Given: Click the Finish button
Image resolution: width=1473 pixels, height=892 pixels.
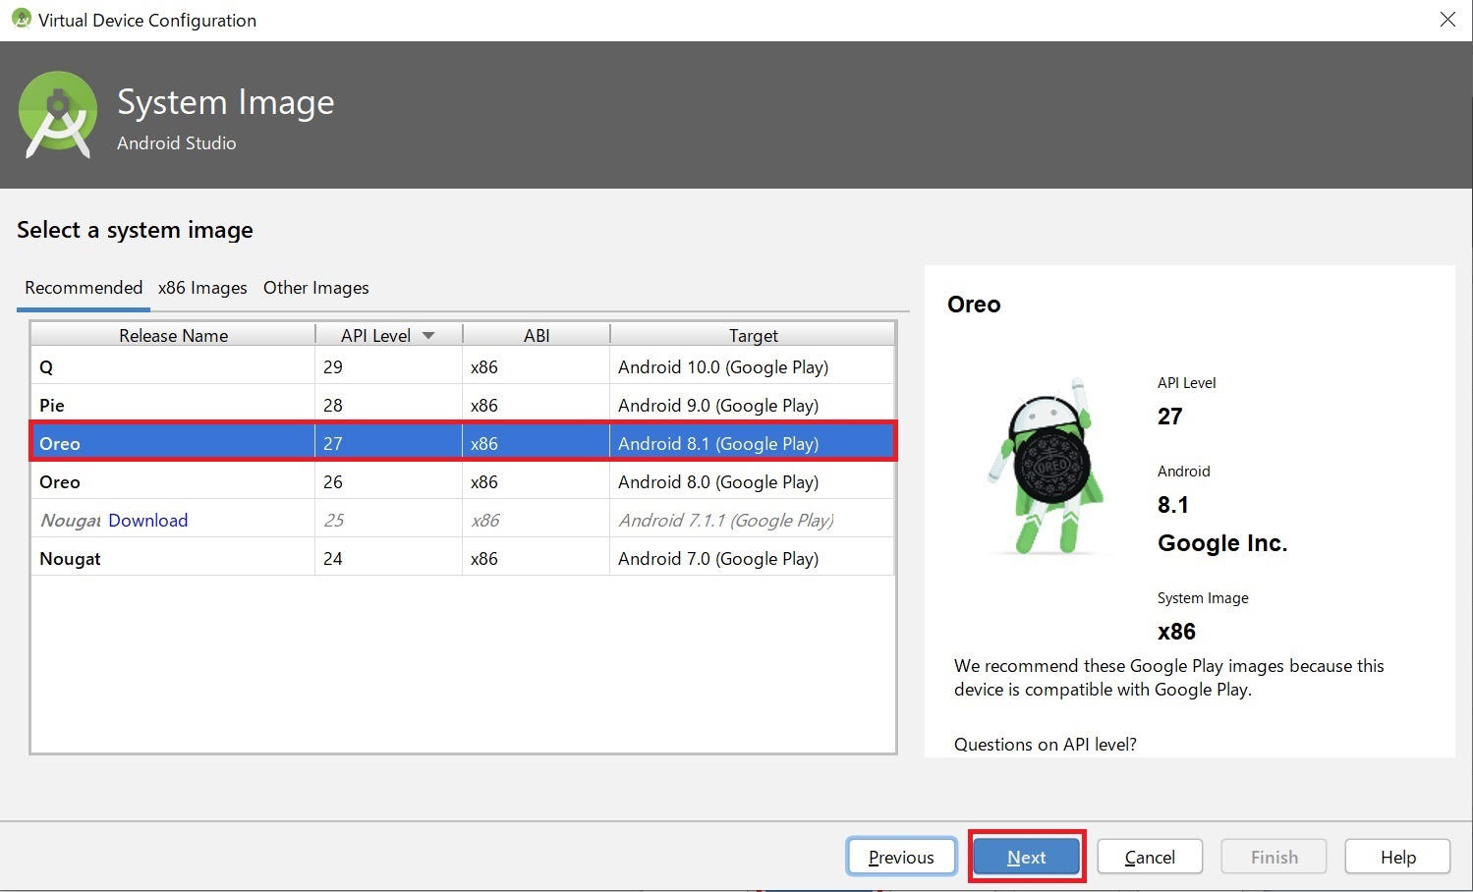Looking at the screenshot, I should pos(1274,857).
